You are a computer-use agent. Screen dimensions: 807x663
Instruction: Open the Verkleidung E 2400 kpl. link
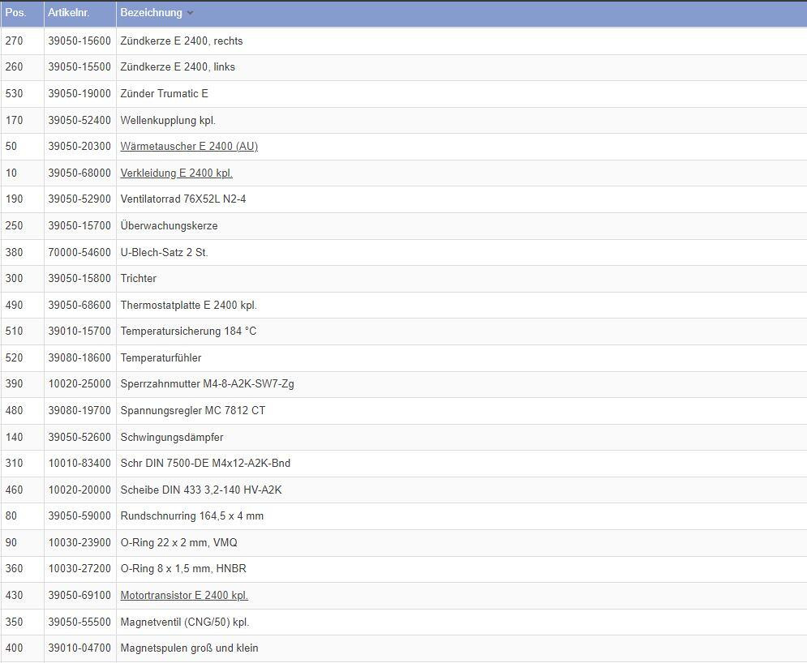176,173
